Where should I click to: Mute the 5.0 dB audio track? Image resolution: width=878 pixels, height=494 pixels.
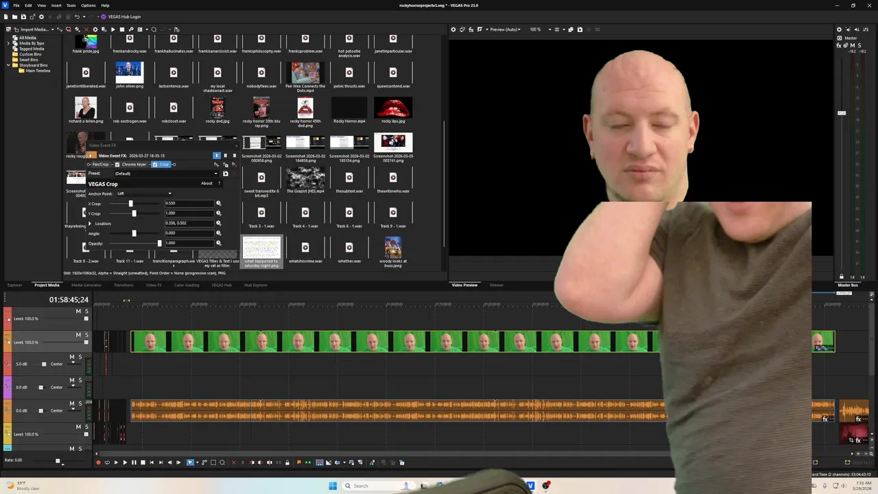pyautogui.click(x=71, y=357)
